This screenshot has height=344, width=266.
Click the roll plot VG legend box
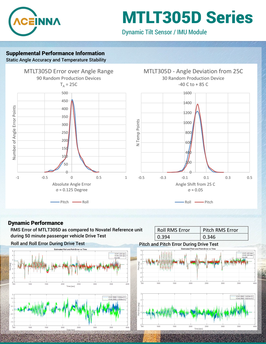point(117,255)
